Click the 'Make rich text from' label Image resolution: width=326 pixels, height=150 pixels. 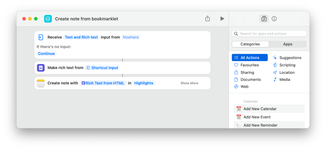66,68
